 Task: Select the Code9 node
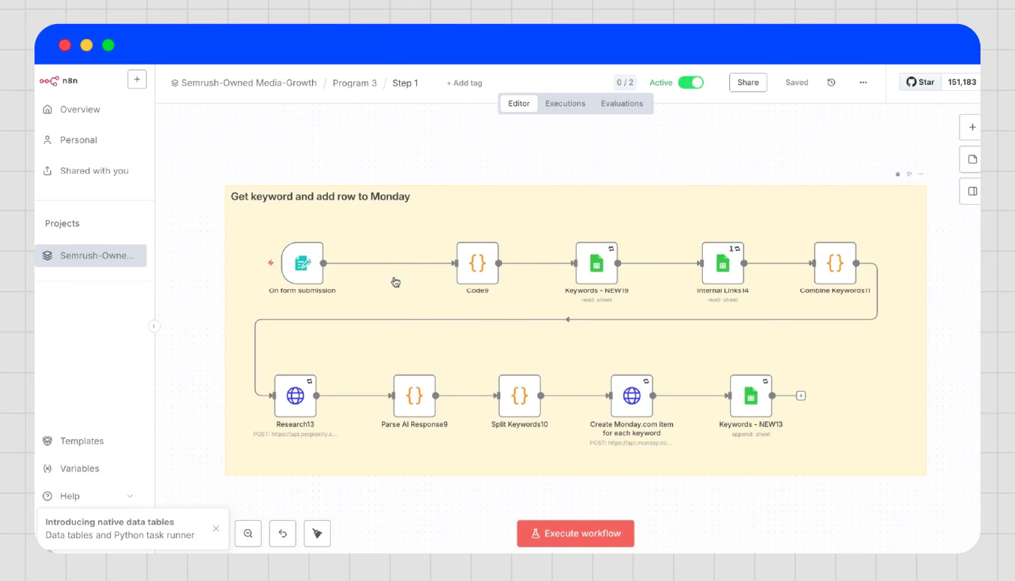click(478, 263)
